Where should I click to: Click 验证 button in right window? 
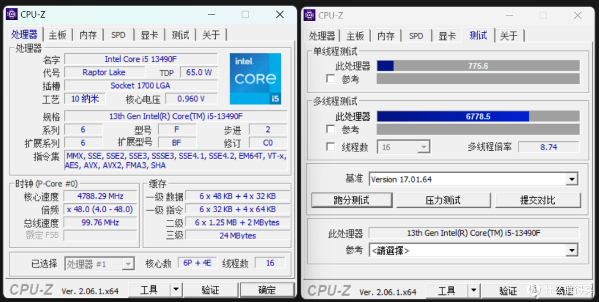point(509,291)
